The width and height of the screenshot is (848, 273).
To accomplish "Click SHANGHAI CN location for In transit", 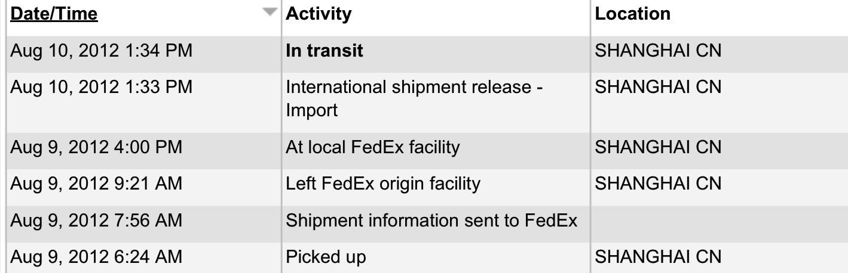I will [x=658, y=51].
